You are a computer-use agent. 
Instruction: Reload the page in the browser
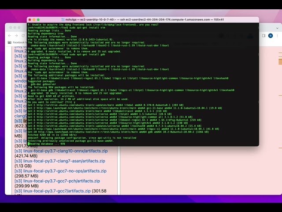click(x=23, y=36)
